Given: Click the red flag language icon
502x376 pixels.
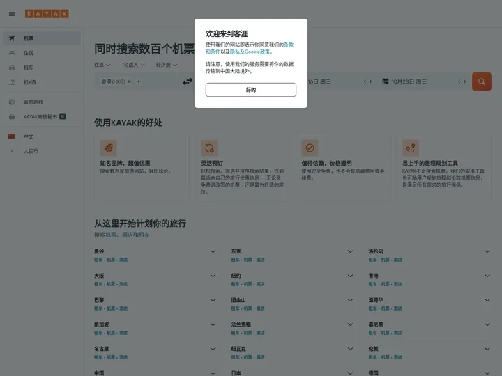Looking at the screenshot, I should 12,137.
